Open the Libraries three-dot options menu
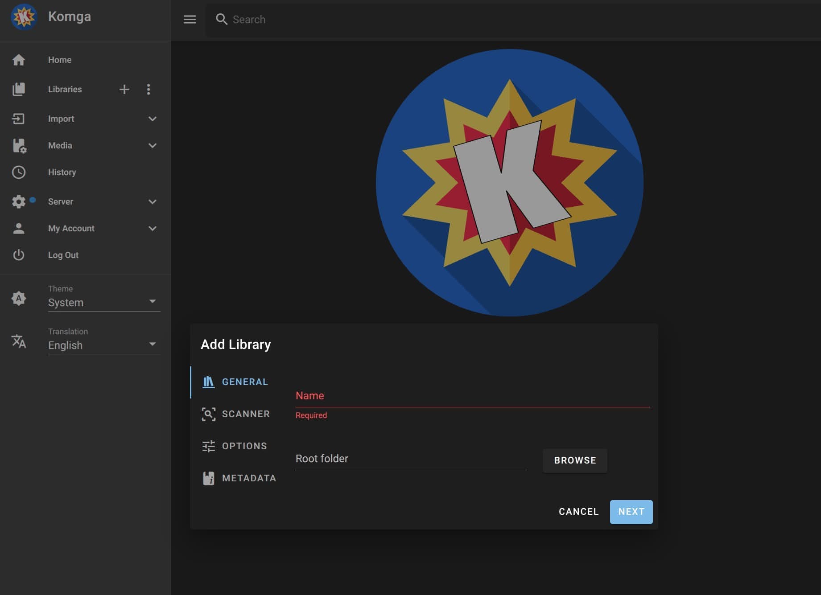Screen dimensions: 821x595 [149, 90]
